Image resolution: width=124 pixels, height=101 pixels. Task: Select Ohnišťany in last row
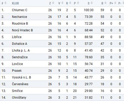pyautogui.click(x=19, y=98)
